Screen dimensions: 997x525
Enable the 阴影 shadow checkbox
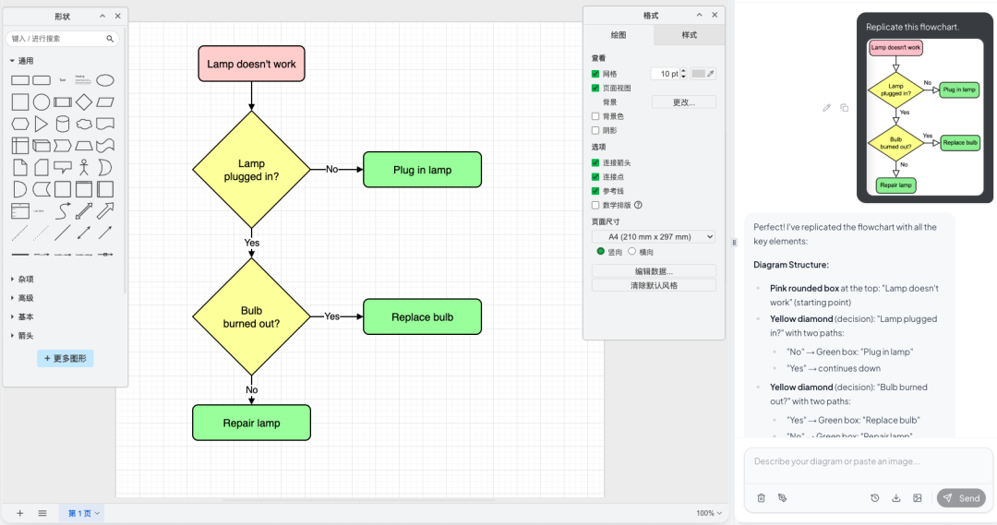(595, 130)
